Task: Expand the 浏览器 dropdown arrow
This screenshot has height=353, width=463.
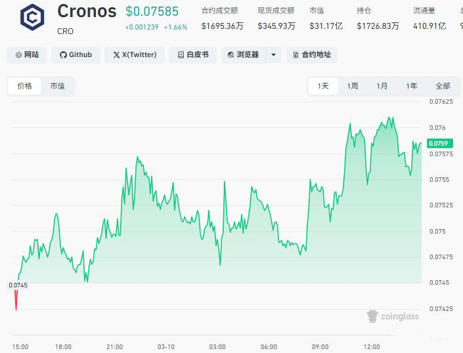Action: (x=273, y=55)
